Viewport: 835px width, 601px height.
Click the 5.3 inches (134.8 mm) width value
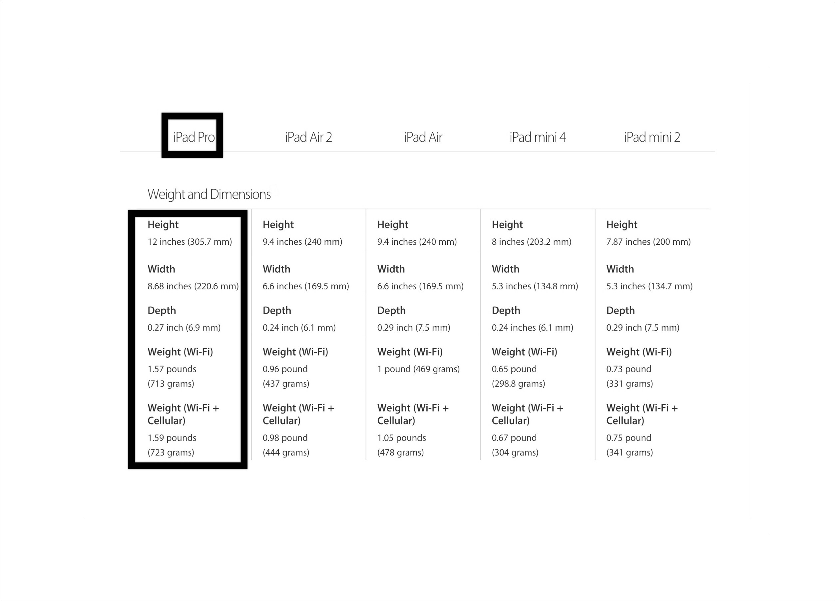[535, 286]
